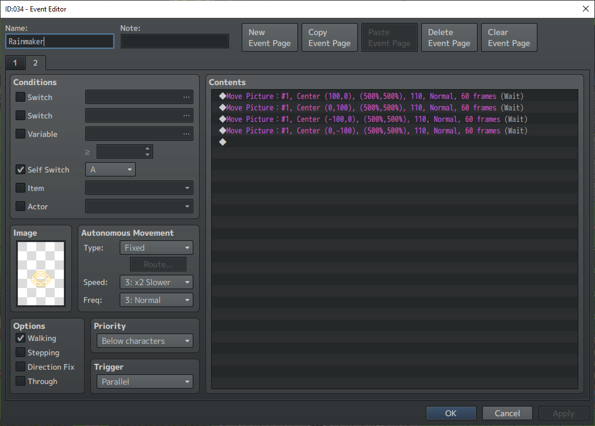
Task: Click the OK button
Action: [x=451, y=413]
